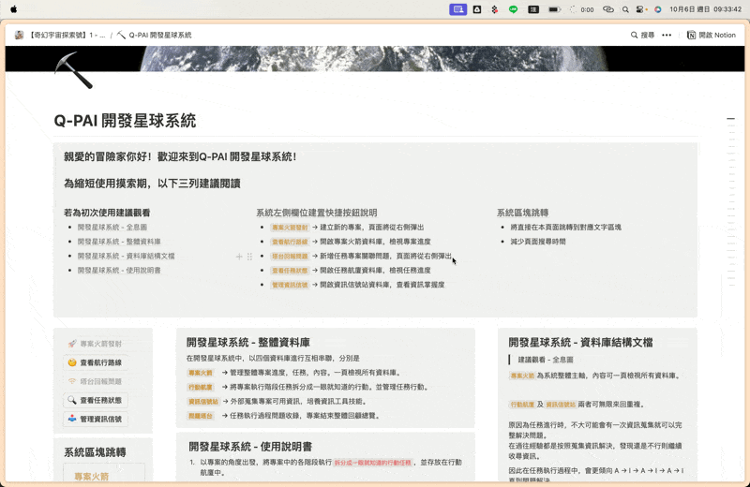Viewport: 750px width, 487px height.
Task: Open Spotlight search in the menu bar
Action: click(625, 9)
